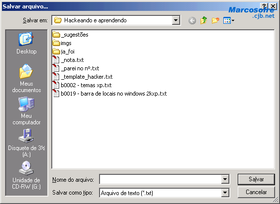Click the Salvar button
This screenshot has height=204, width=280.
256,179
